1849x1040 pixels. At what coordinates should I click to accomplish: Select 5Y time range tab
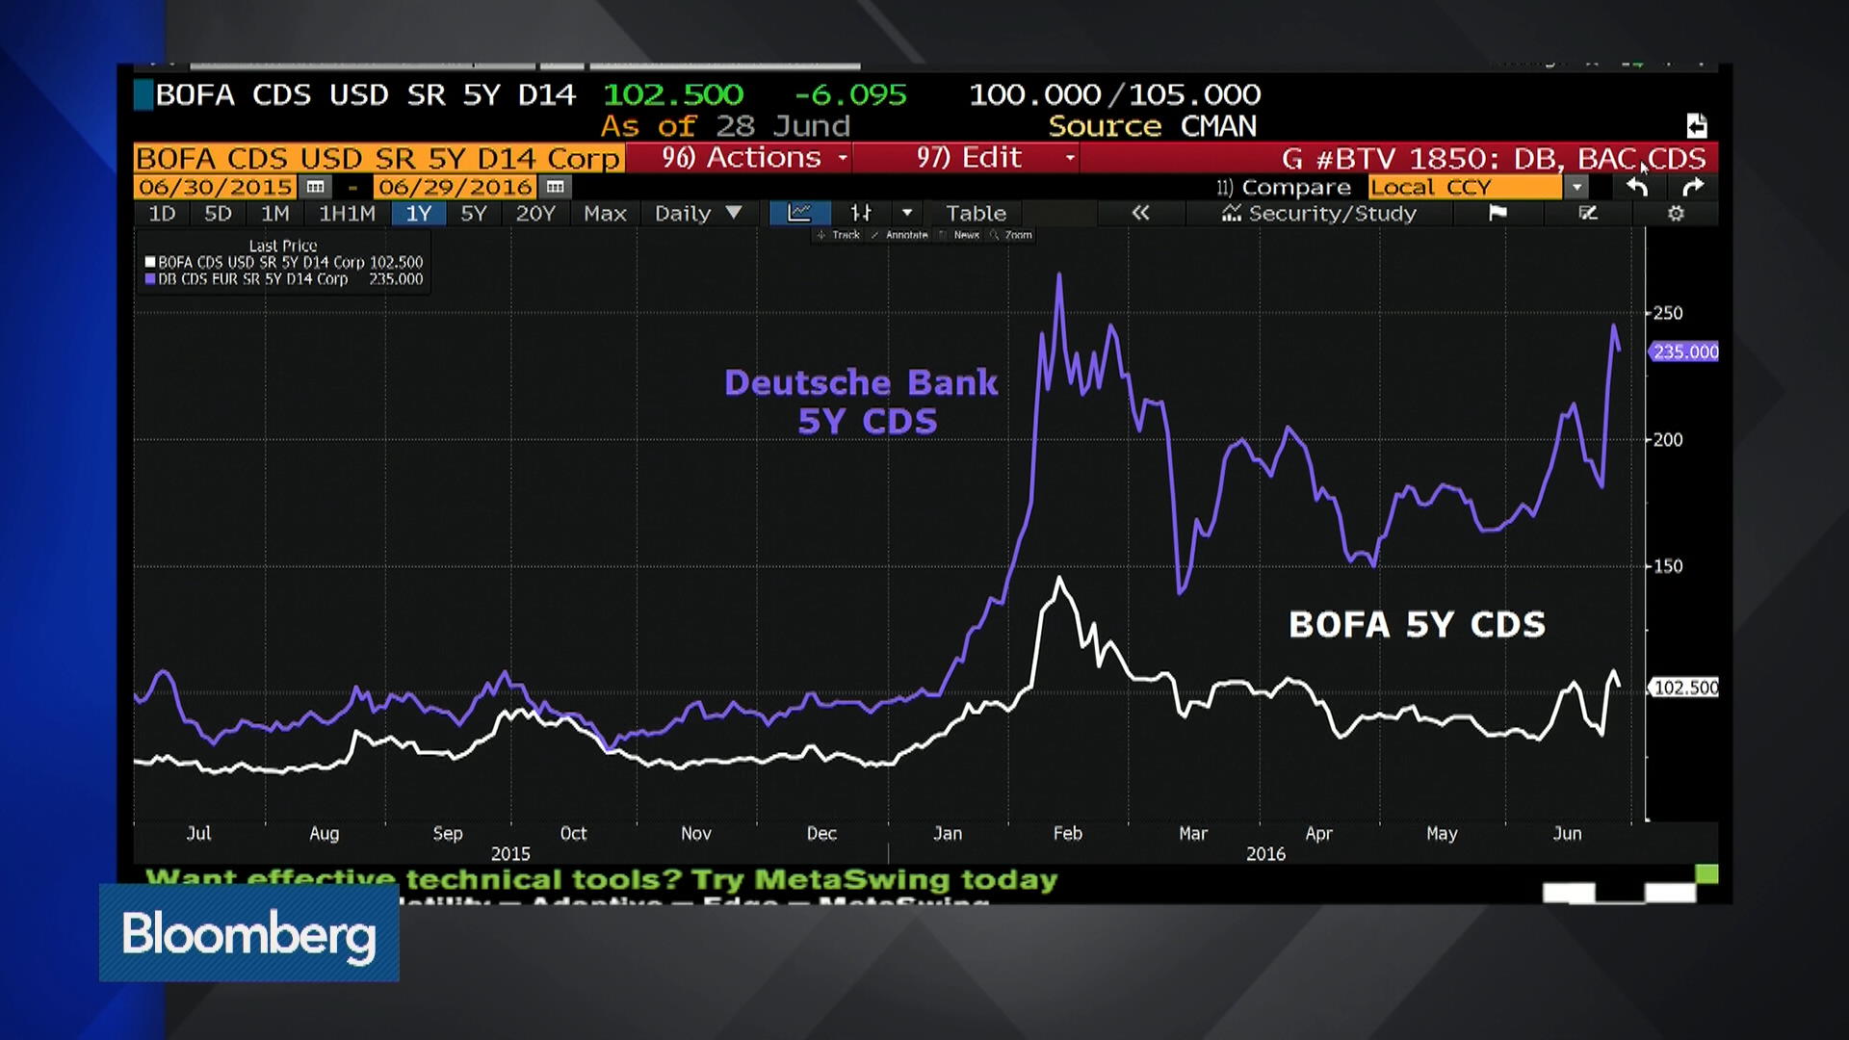coord(474,213)
